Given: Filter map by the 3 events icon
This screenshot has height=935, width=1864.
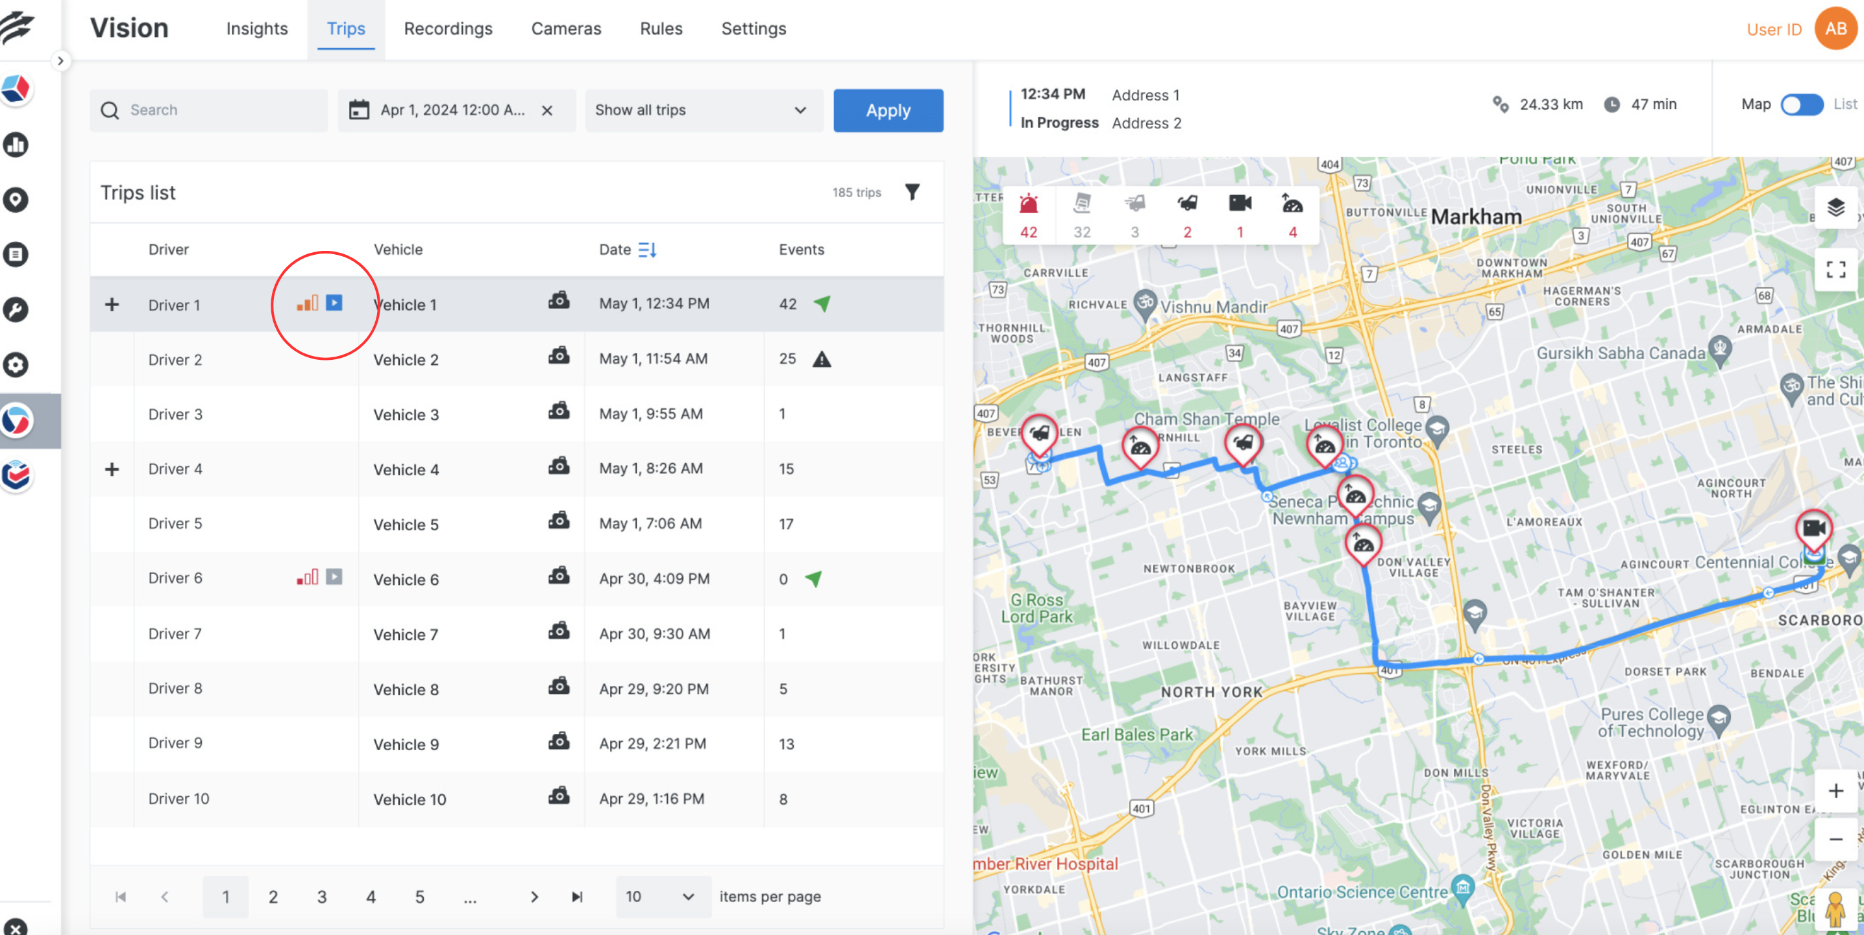Looking at the screenshot, I should click(1134, 215).
